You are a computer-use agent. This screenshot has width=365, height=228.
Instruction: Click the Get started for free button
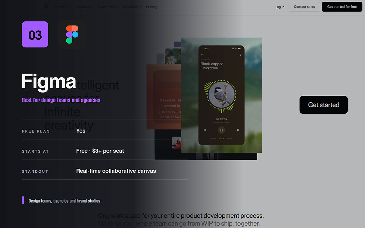(x=342, y=7)
